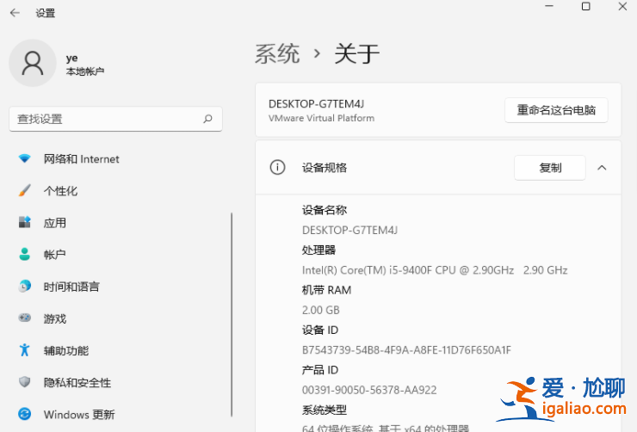Click the 系统类型 label
This screenshot has height=432, width=637.
click(x=325, y=410)
